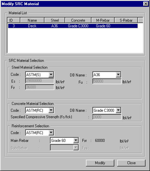Click the Concrete column header
The height and width of the screenshot is (171, 150).
tap(78, 20)
